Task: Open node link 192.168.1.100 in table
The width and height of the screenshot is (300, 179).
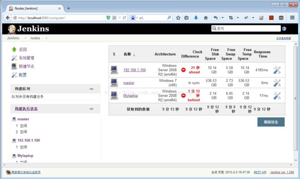Action: 134,70
